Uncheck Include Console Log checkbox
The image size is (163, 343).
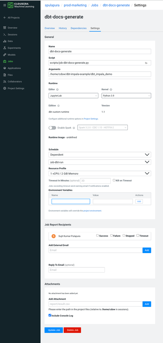coord(50,315)
